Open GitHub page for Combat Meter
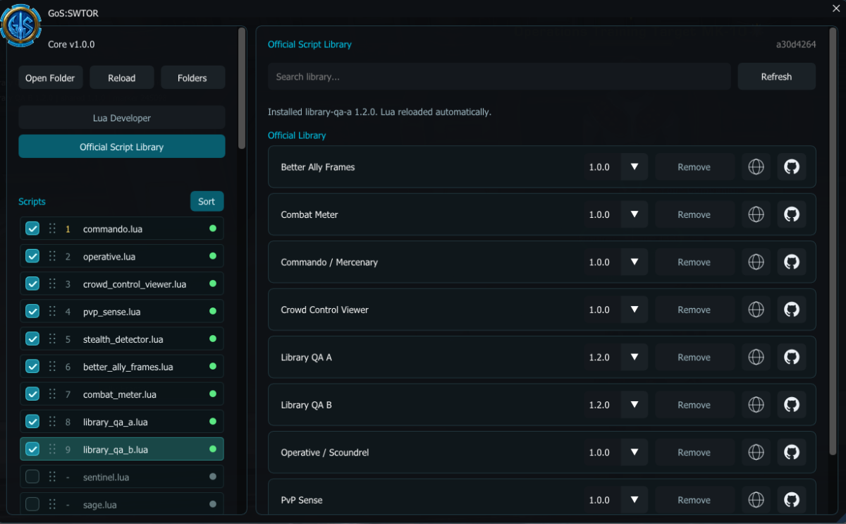Screen dimensions: 846x524 coord(792,214)
